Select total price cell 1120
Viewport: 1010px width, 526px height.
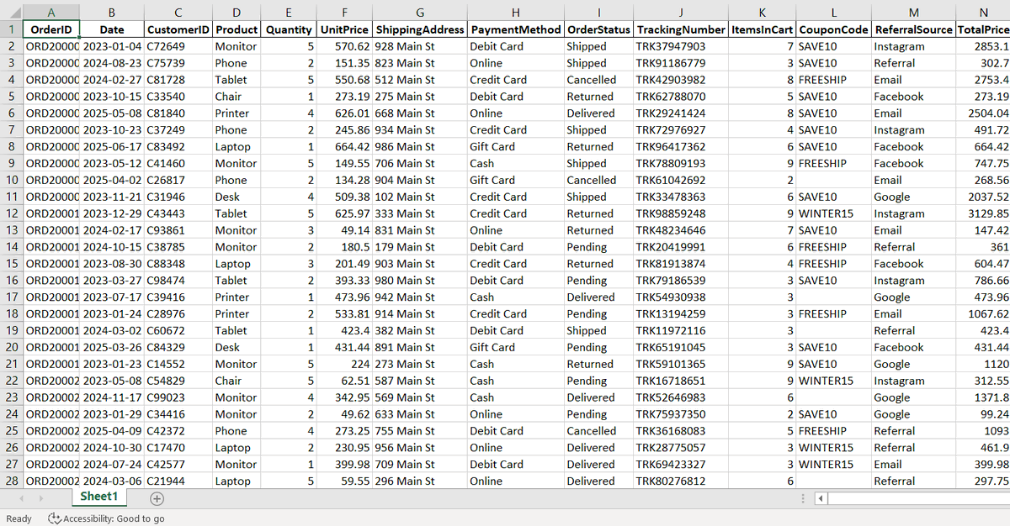983,364
